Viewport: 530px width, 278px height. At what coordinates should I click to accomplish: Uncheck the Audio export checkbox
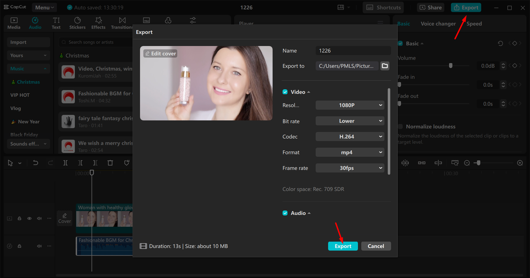click(x=285, y=213)
